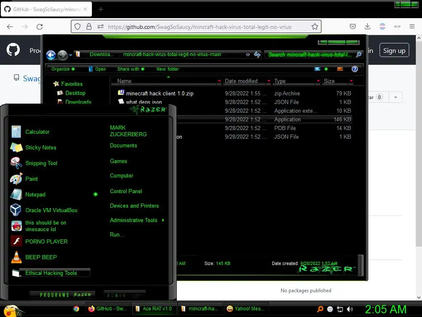This screenshot has height=317, width=422.
Task: Click GitHub Sign up button
Action: tap(394, 50)
